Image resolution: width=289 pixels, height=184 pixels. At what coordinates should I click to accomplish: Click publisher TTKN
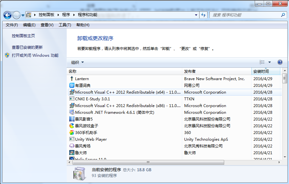(x=189, y=99)
